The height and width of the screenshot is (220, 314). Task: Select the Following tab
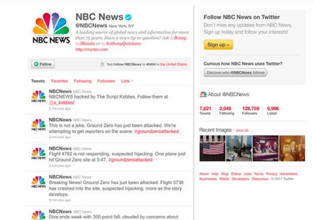click(83, 81)
